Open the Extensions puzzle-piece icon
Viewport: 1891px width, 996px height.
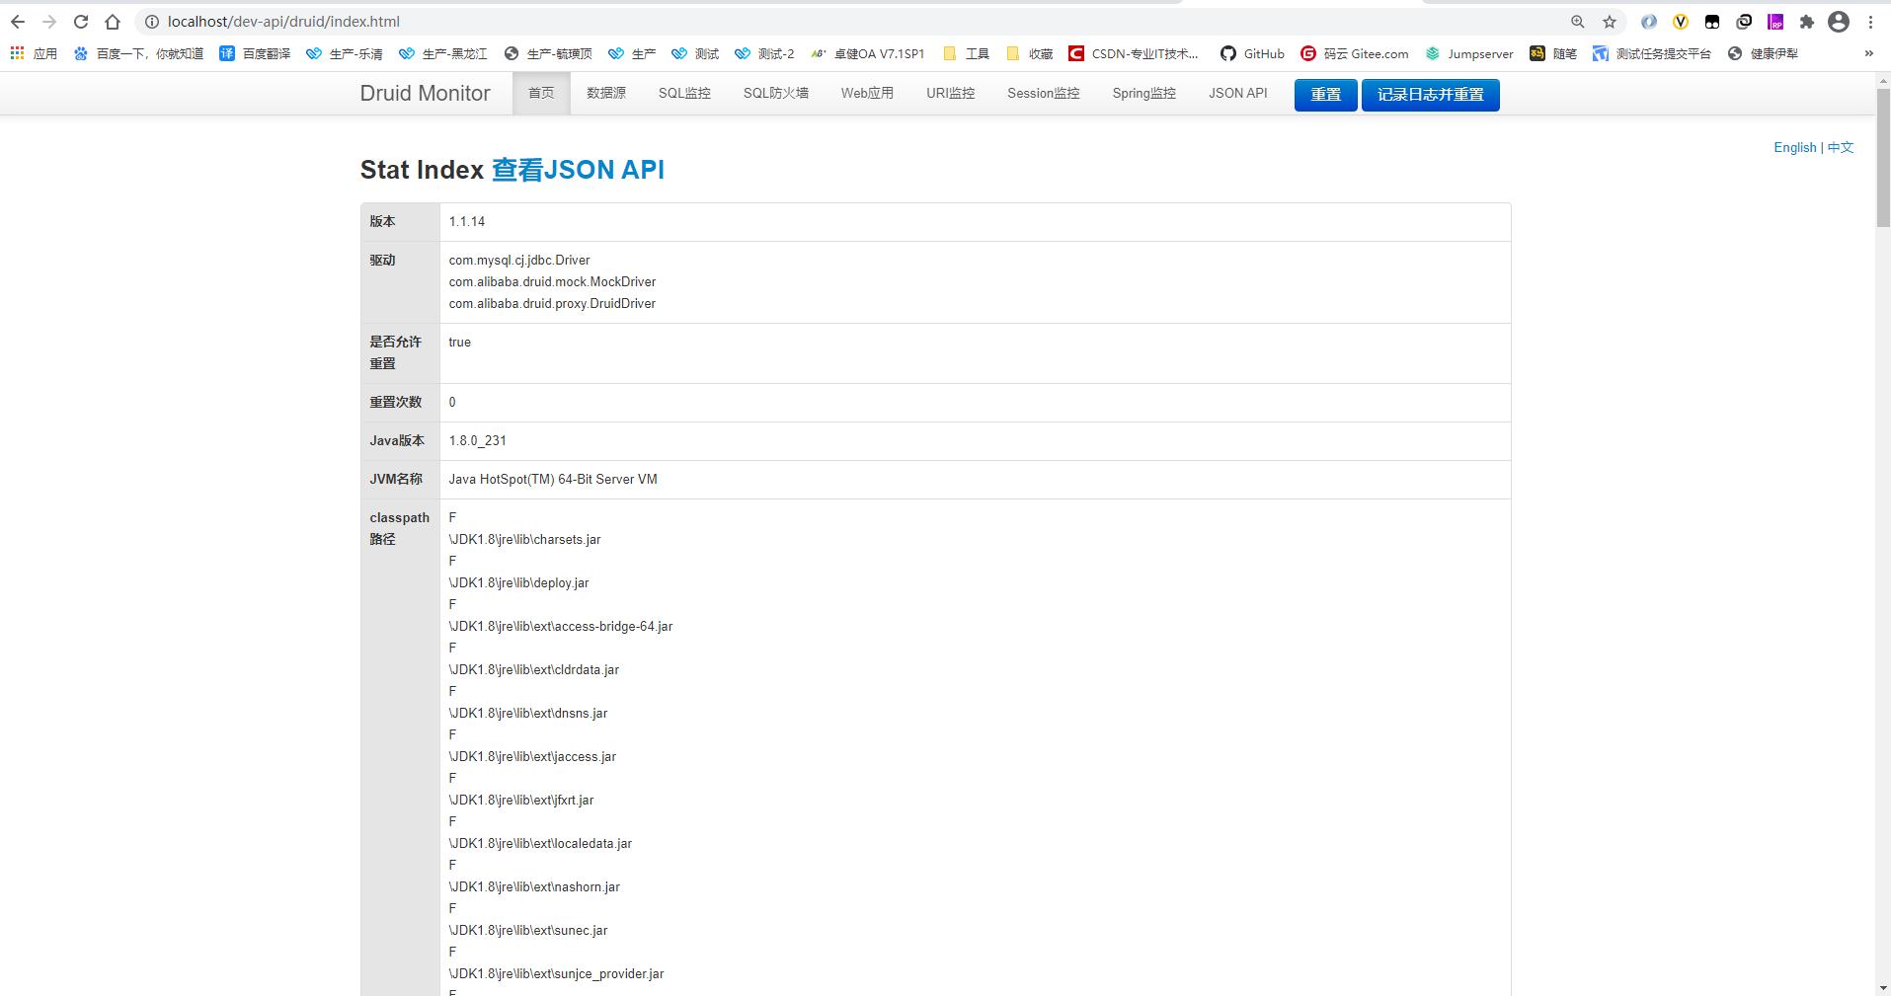(x=1807, y=22)
